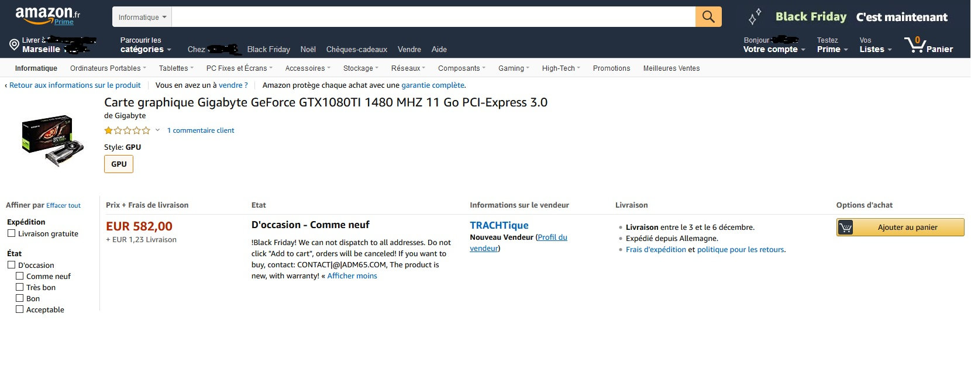
Task: Open Meilleures Ventes page
Action: click(672, 68)
